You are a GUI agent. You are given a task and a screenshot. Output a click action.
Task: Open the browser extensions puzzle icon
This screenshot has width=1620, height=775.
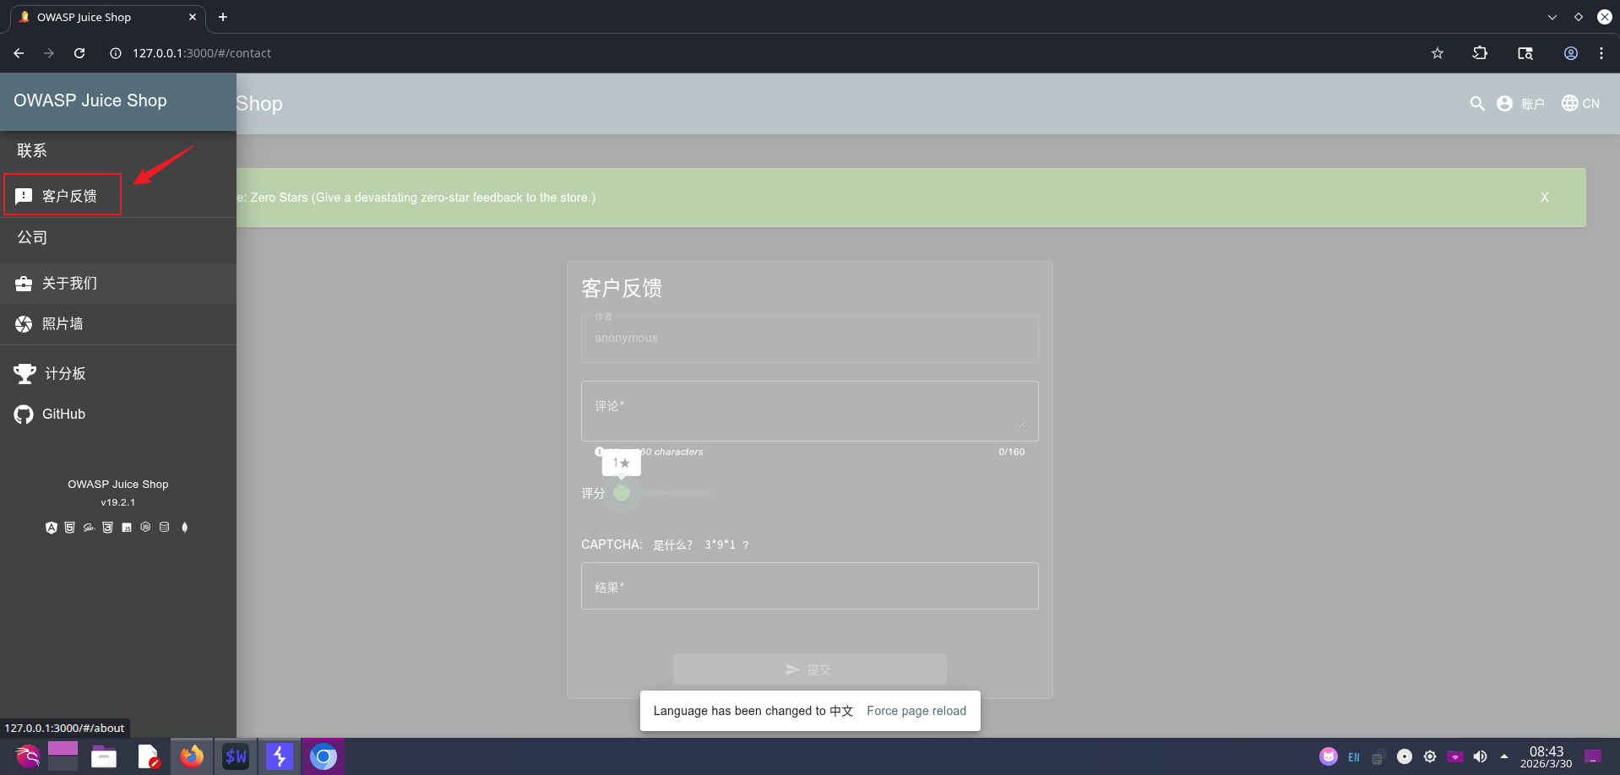(1480, 53)
